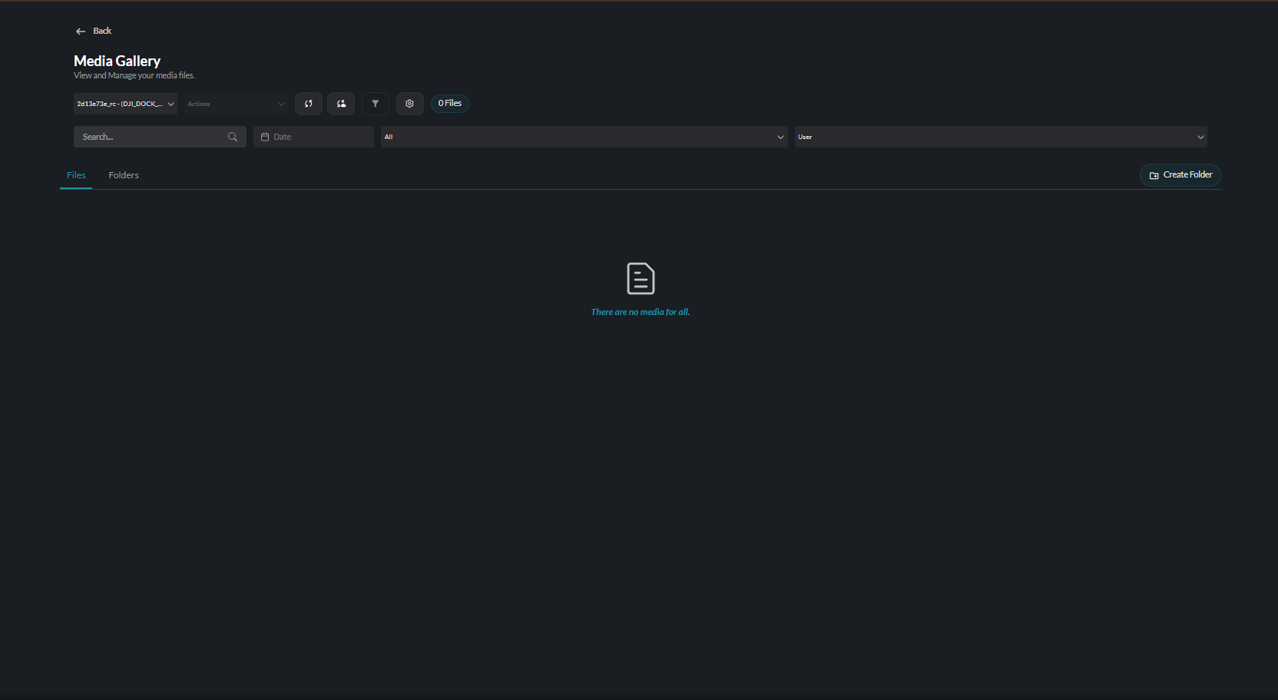Open the All media type dropdown
The image size is (1278, 700).
tap(584, 137)
